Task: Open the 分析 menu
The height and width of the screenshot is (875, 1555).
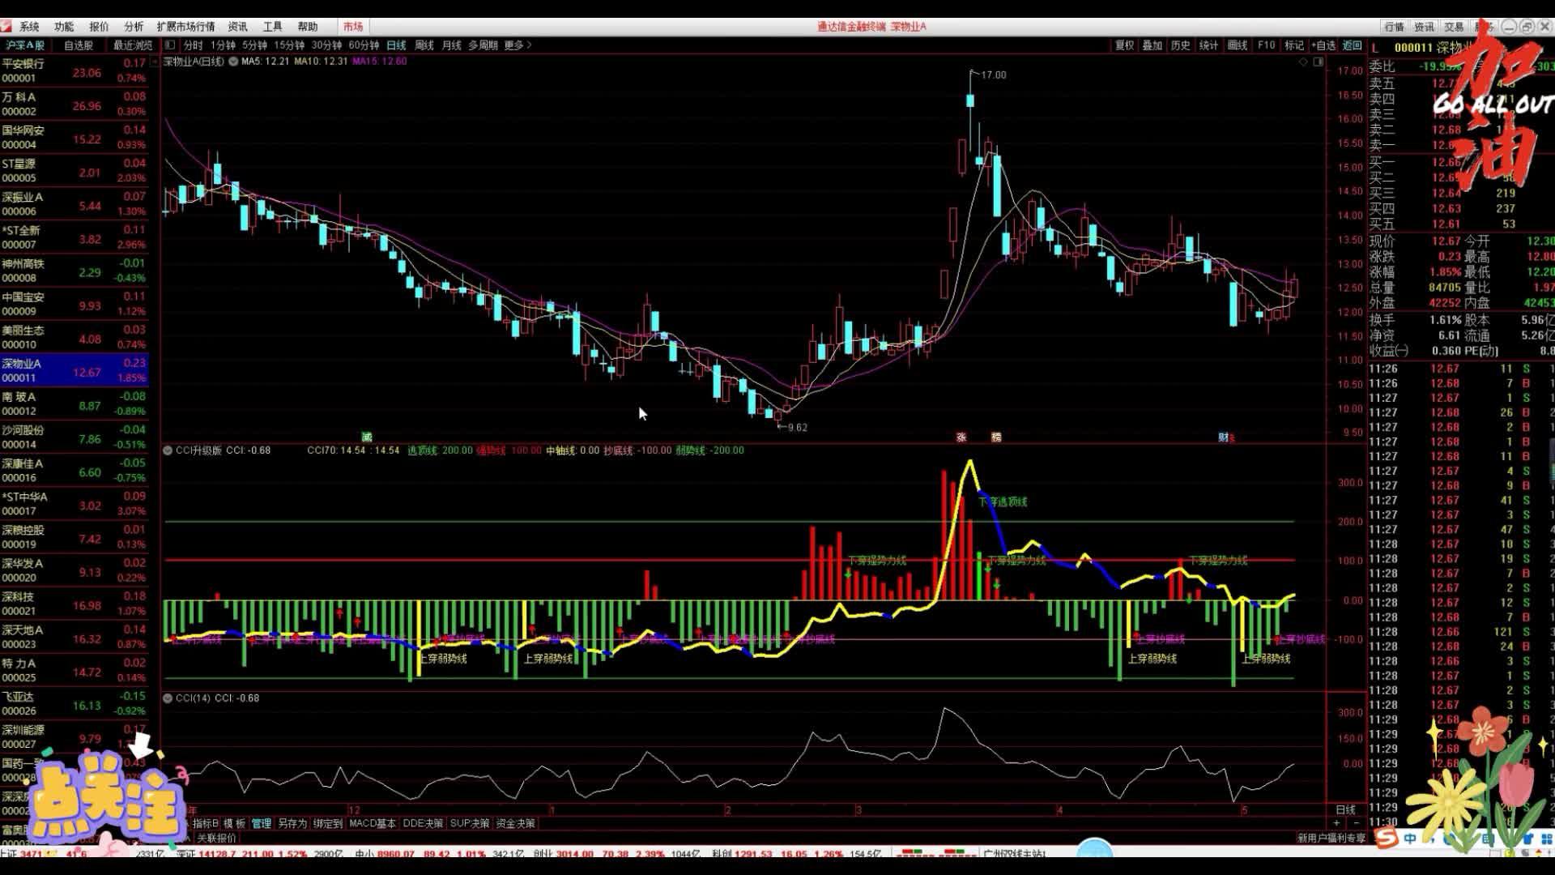Action: pos(134,27)
